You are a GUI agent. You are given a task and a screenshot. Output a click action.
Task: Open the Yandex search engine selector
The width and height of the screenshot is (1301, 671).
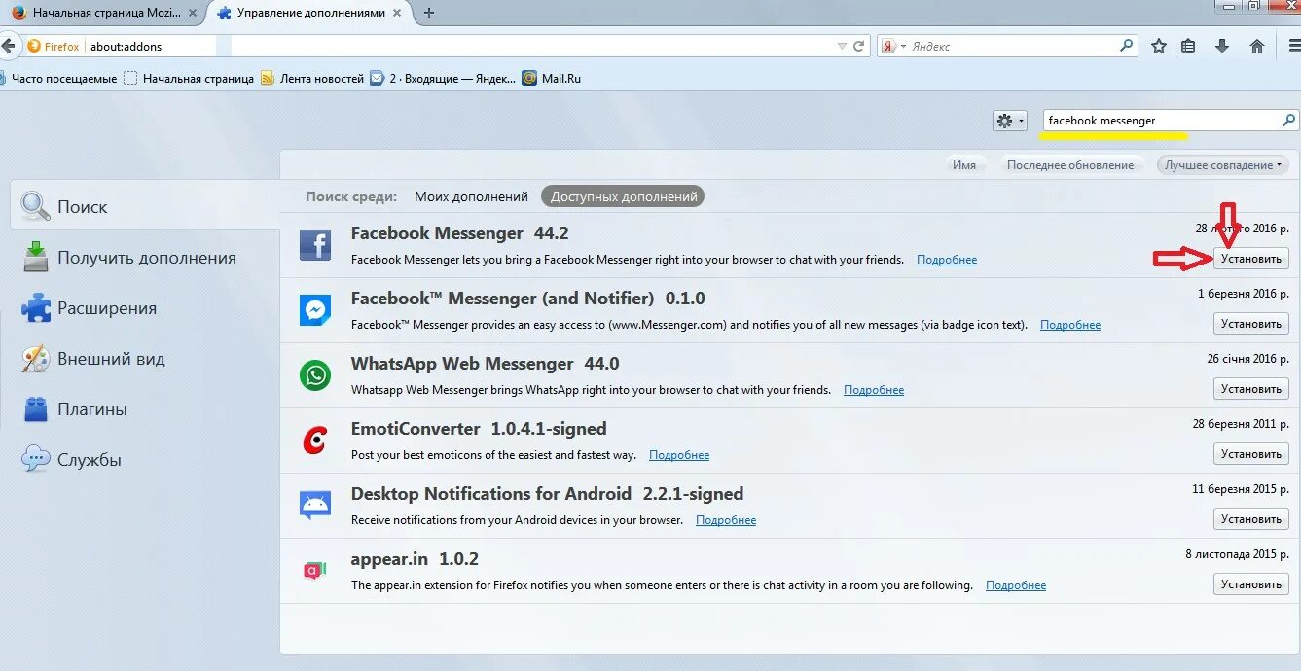(x=893, y=46)
